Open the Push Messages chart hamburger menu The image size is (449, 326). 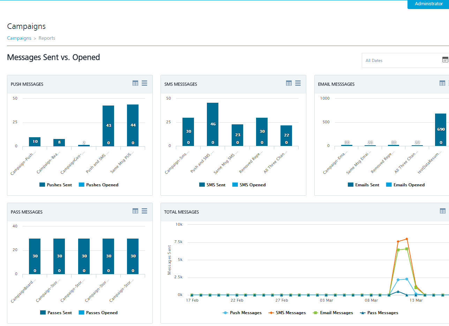(x=144, y=83)
